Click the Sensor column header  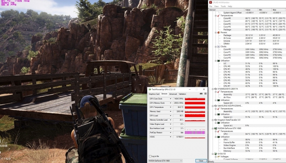[226, 10]
